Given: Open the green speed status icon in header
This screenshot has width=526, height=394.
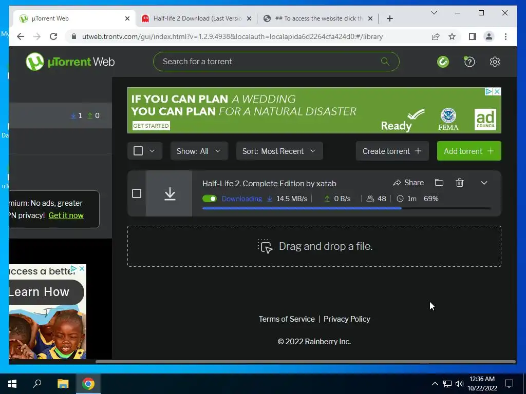Looking at the screenshot, I should coord(443,62).
